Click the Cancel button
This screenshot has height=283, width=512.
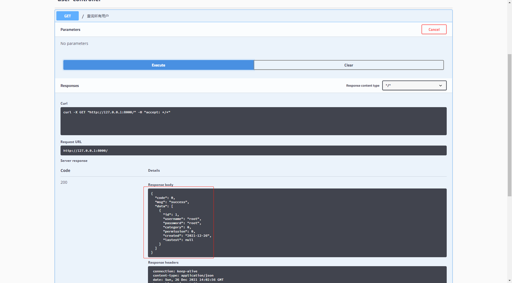[434, 29]
